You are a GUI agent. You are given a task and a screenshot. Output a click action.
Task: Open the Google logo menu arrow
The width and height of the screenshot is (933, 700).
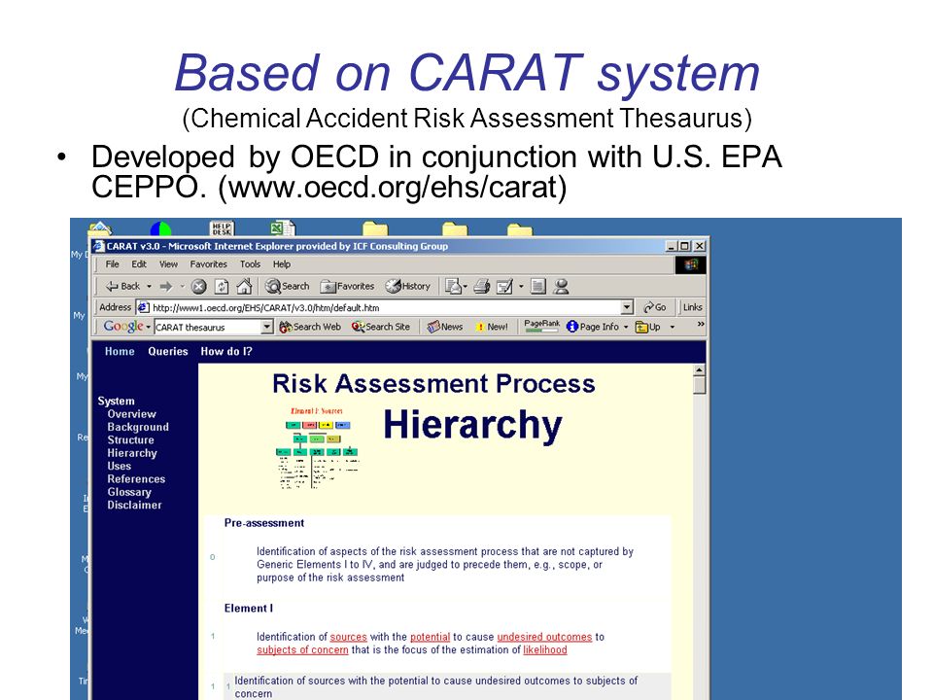pyautogui.click(x=148, y=327)
